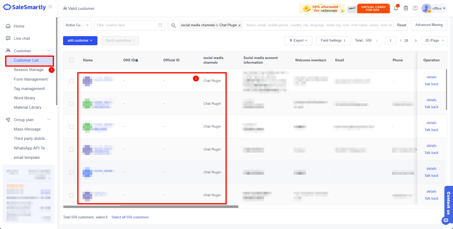Remove the Chat Plugin filter tag
Image resolution: width=453 pixels, height=229 pixels.
point(239,25)
